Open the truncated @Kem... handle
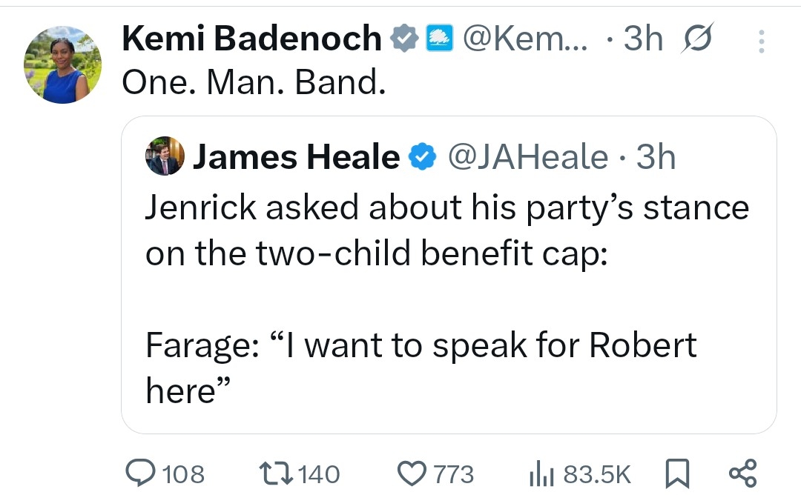The height and width of the screenshot is (495, 801). 525,39
